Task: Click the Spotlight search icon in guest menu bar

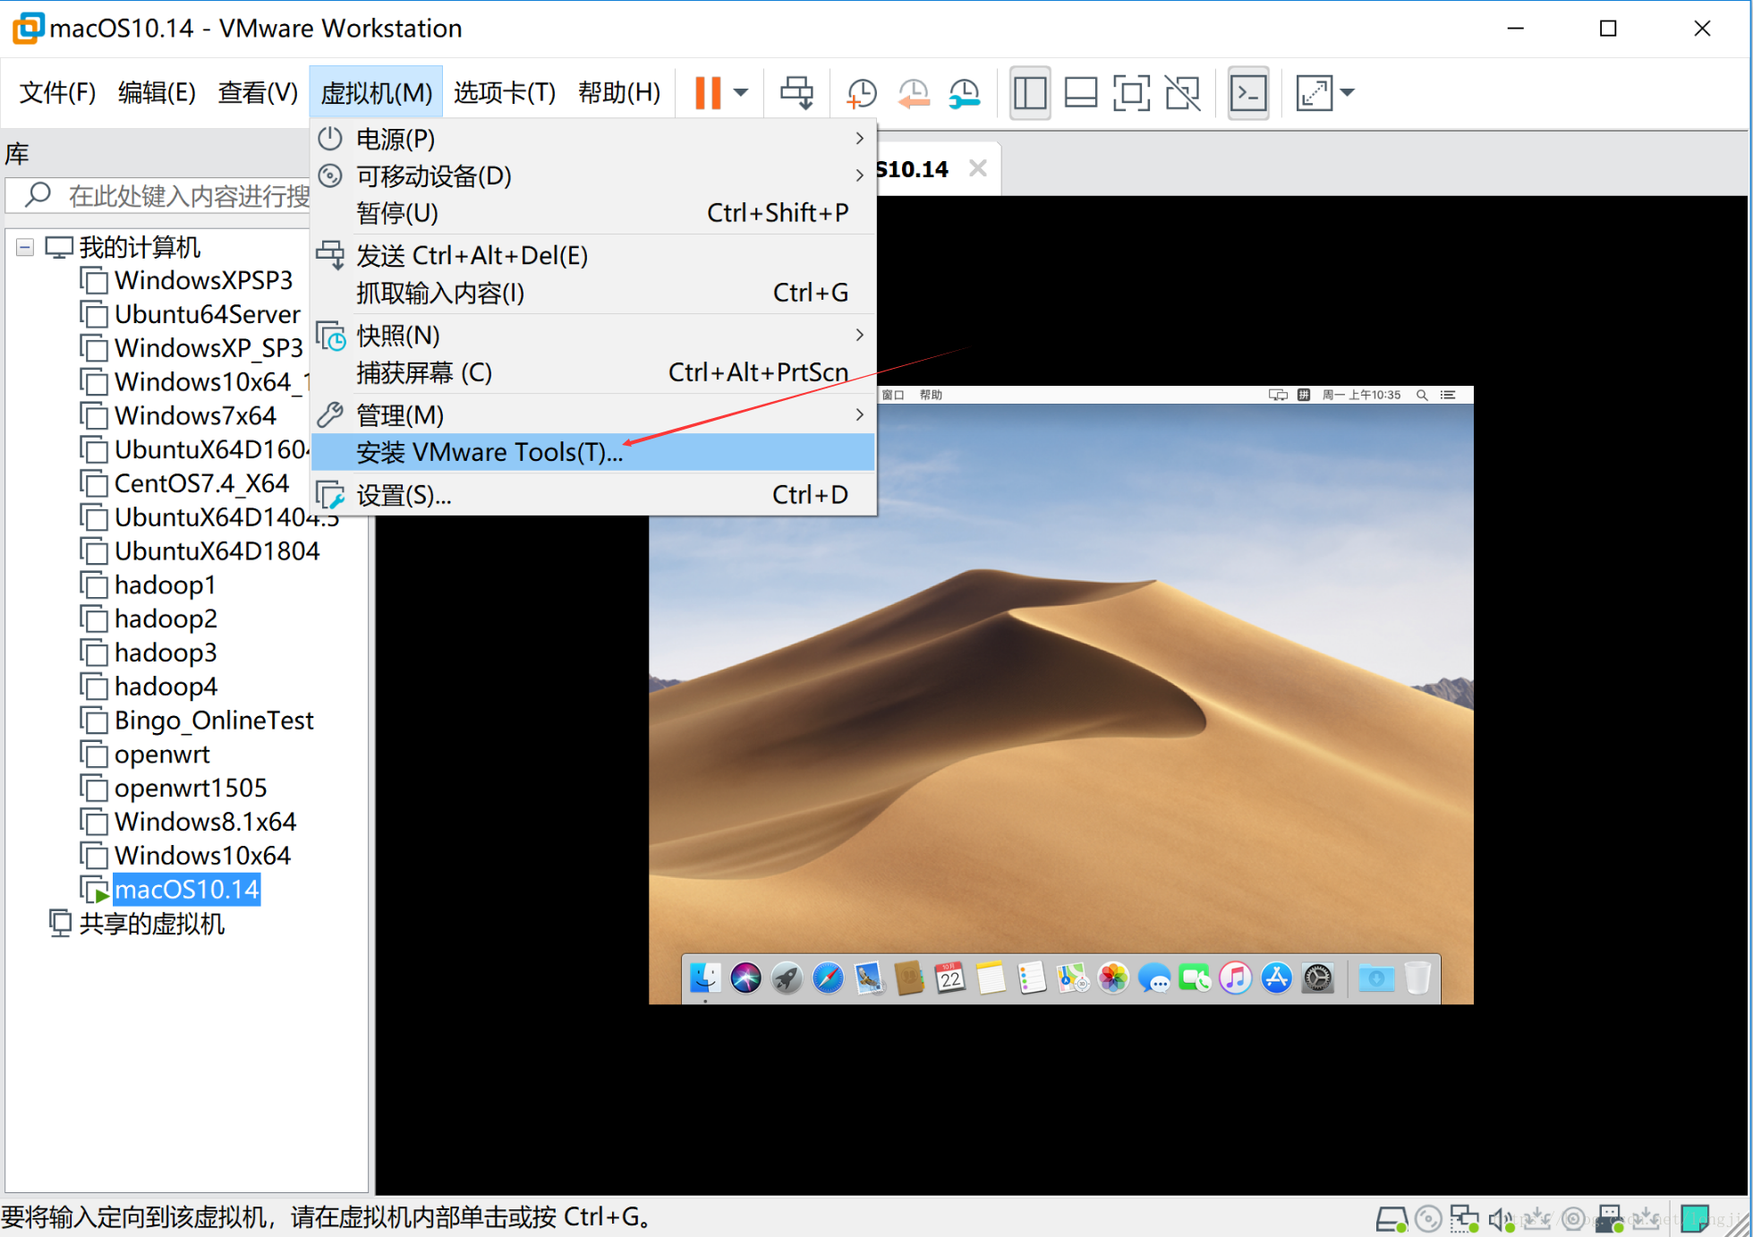Action: click(1421, 395)
